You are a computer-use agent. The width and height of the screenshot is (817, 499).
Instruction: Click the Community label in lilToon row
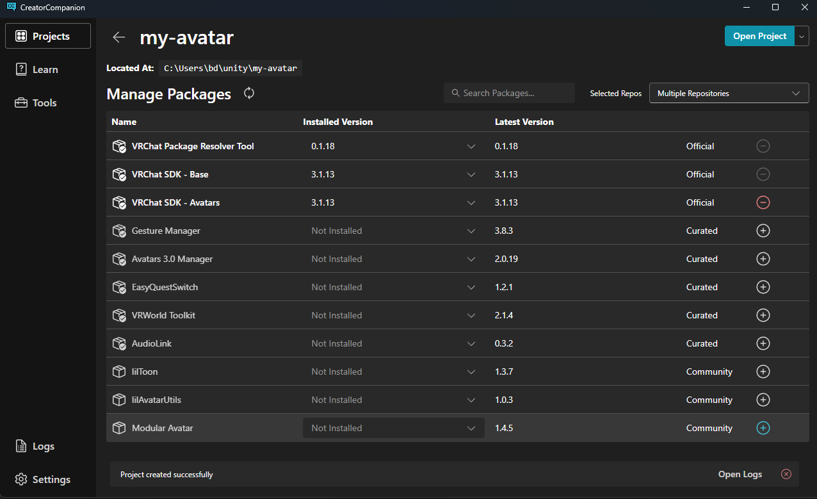[x=709, y=372]
